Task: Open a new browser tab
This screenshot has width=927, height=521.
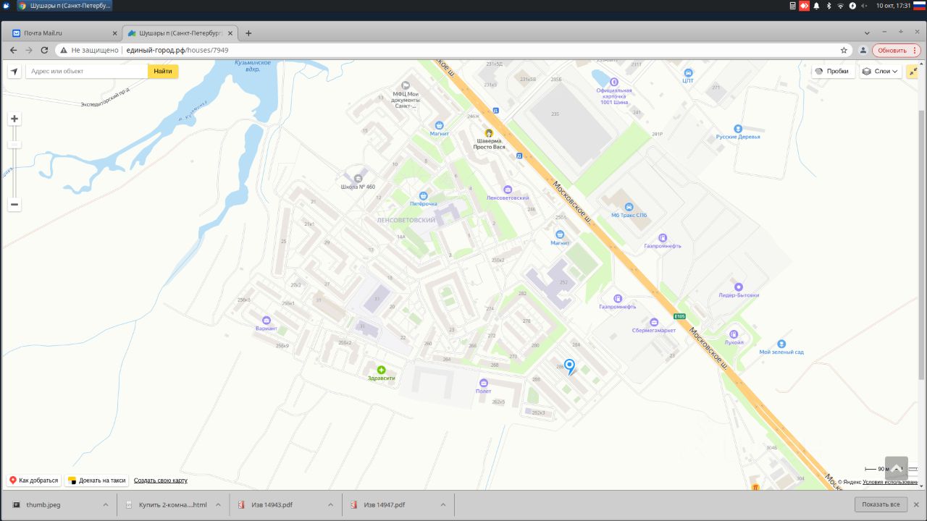Action: coord(248,33)
